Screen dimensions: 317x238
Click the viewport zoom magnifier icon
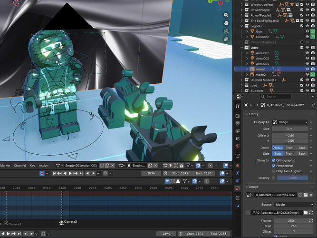[226, 15]
